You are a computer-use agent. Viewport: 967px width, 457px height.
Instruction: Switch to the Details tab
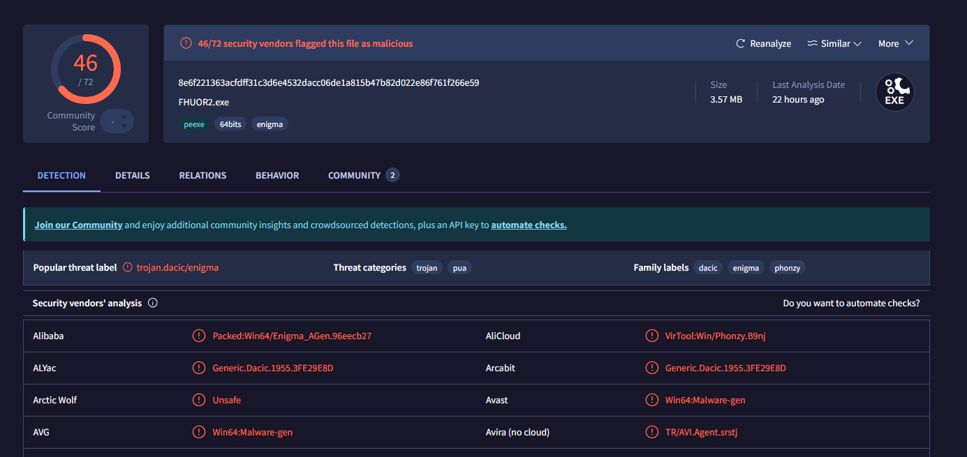tap(133, 176)
